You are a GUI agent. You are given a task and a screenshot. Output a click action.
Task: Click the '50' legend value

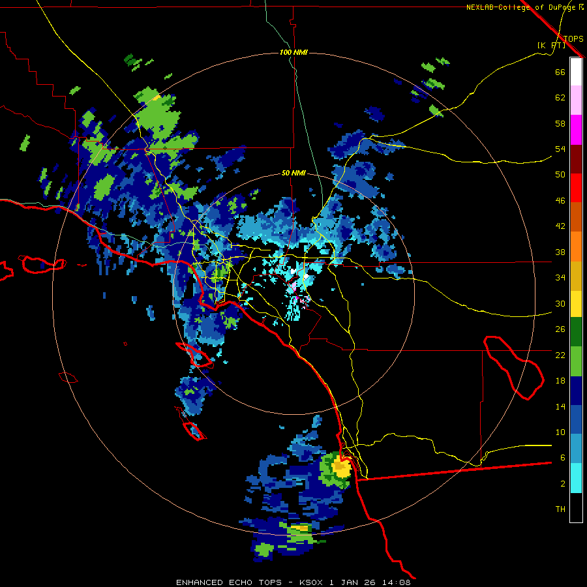[560, 174]
